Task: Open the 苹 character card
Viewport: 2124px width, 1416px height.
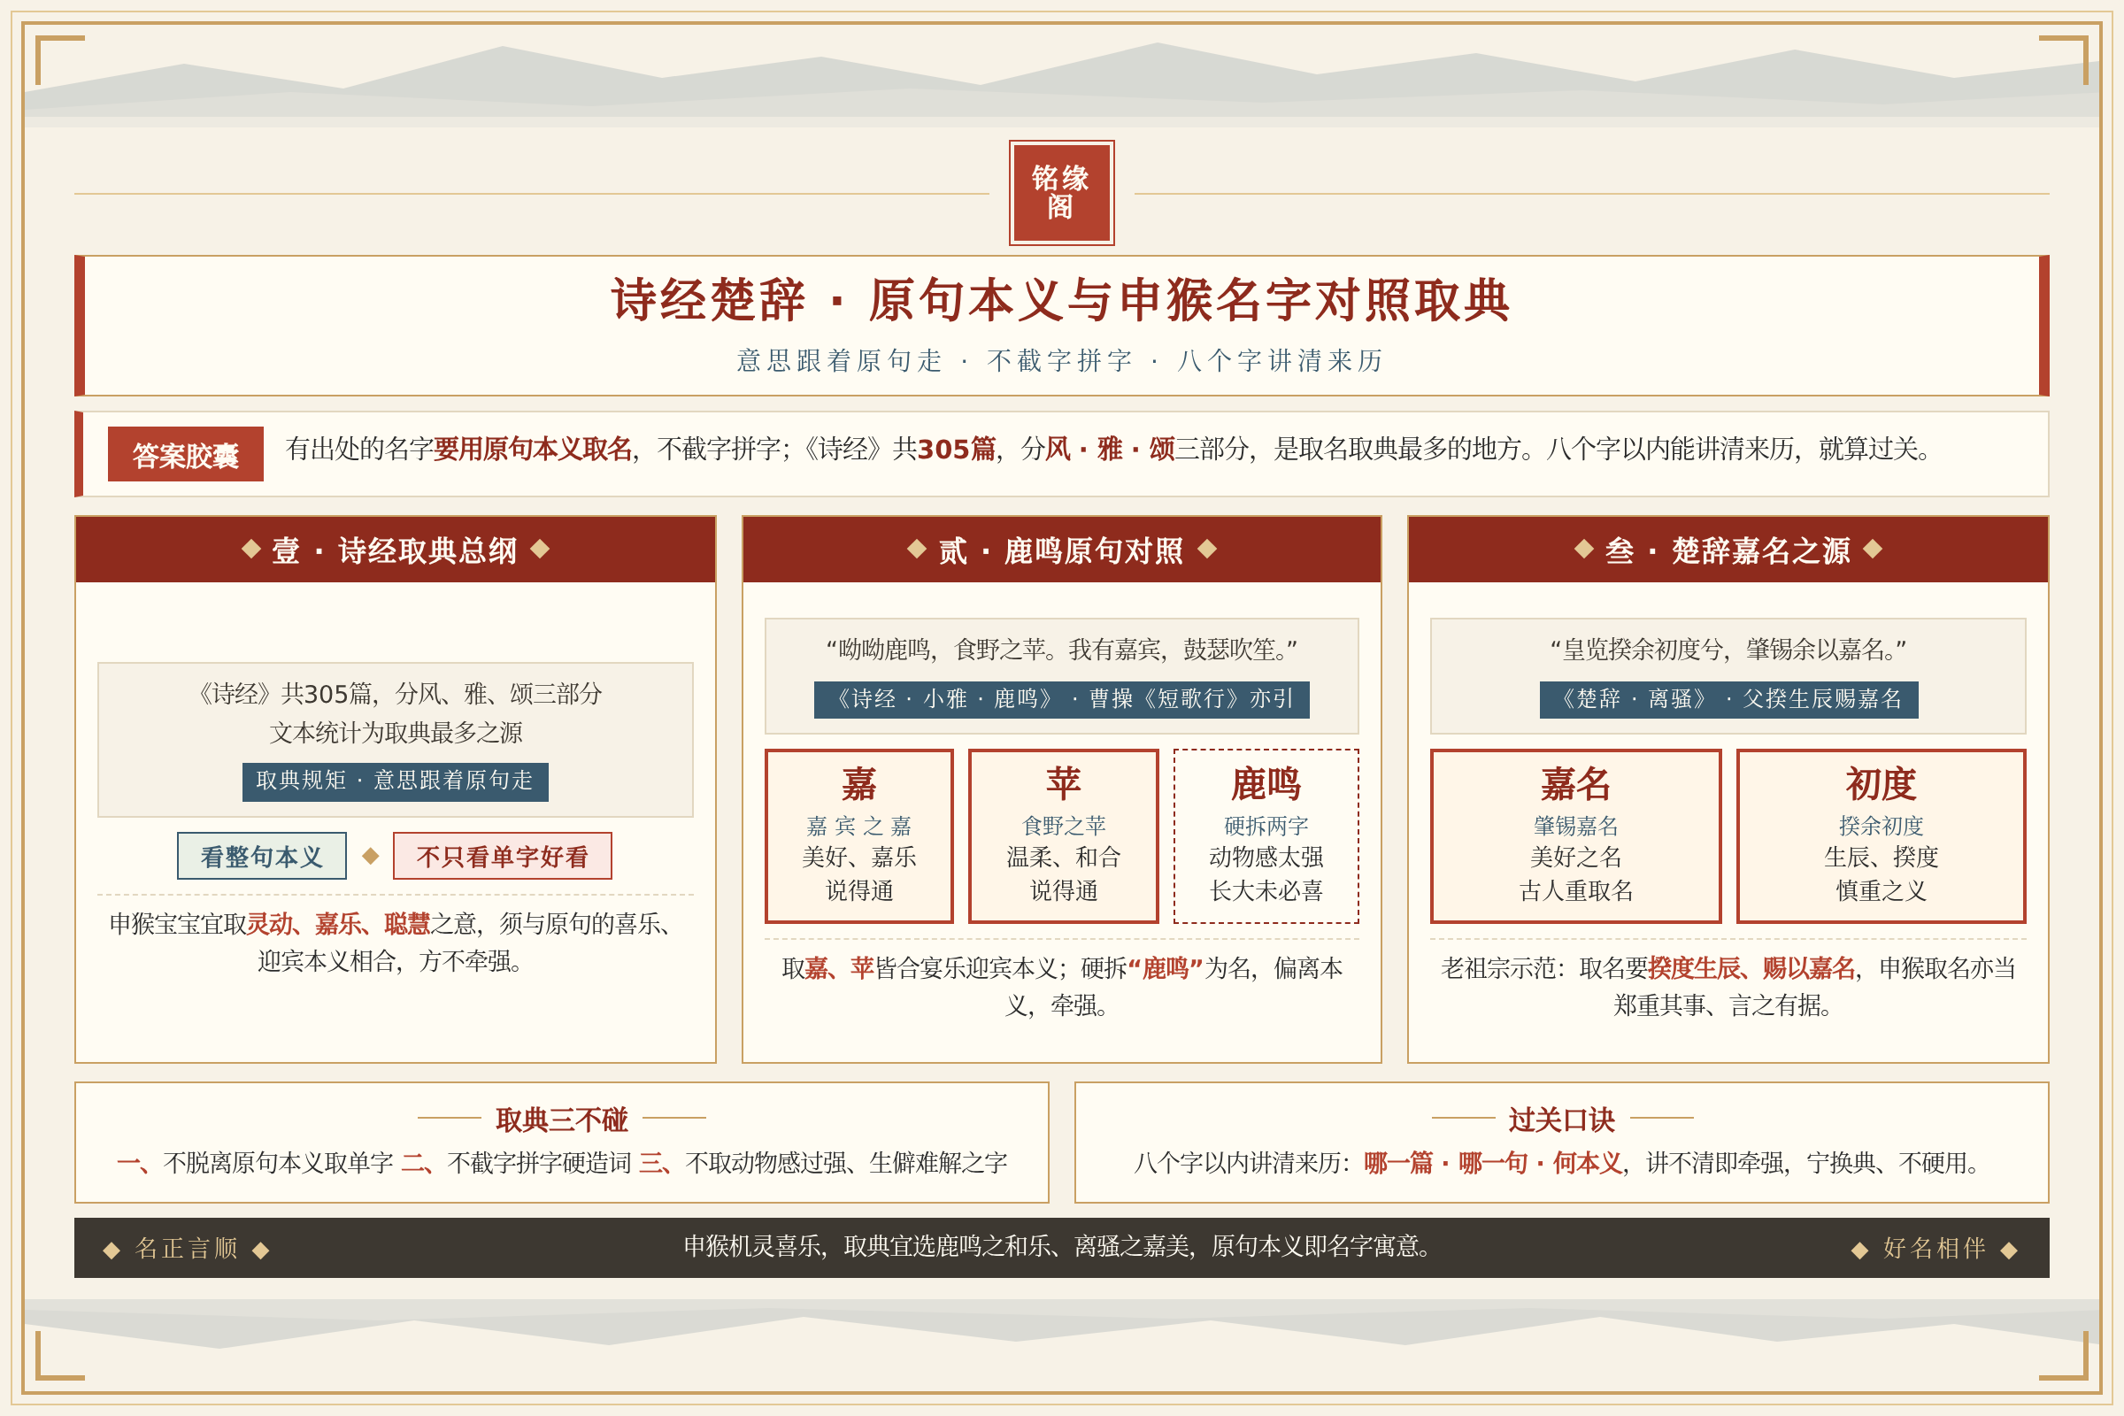Action: coord(1063,835)
